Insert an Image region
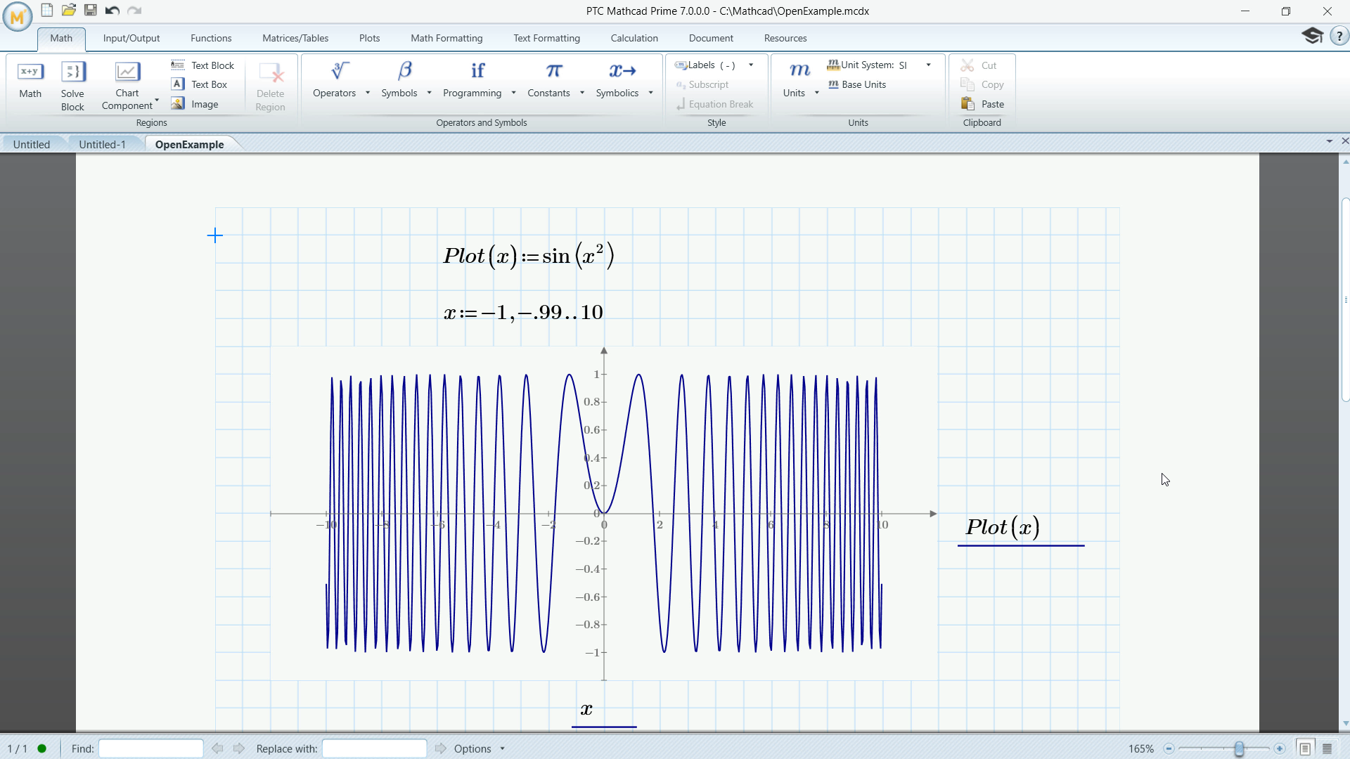The image size is (1350, 759). 195,103
